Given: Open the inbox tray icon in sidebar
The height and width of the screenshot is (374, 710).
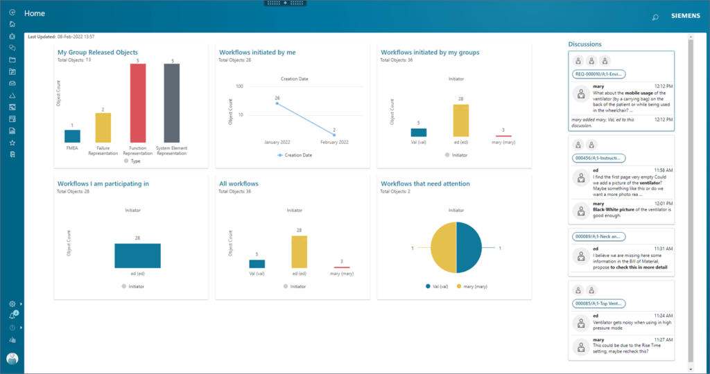Looking at the screenshot, I should coord(12,83).
